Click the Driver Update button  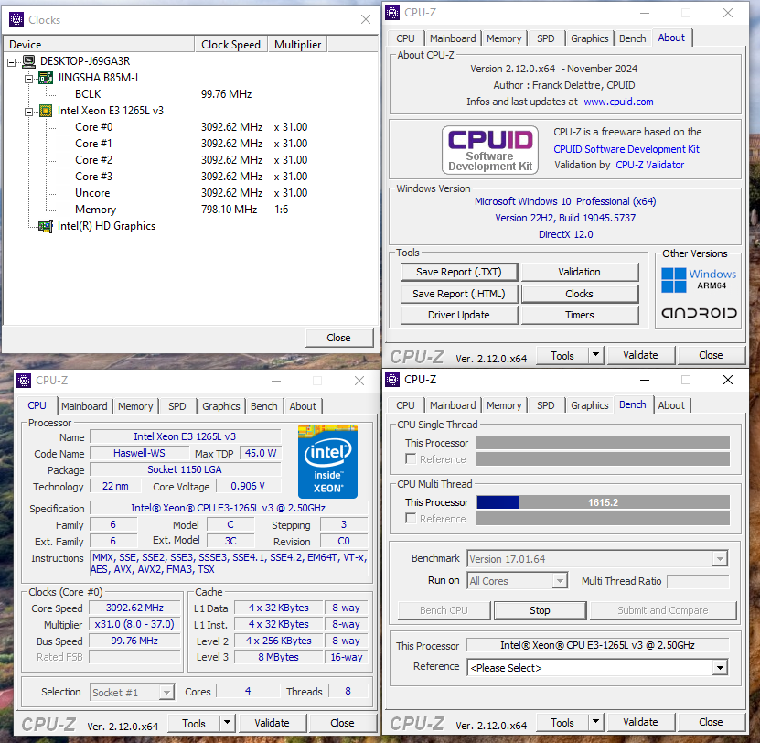tap(459, 316)
